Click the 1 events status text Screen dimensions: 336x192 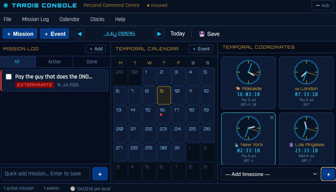tap(52, 188)
